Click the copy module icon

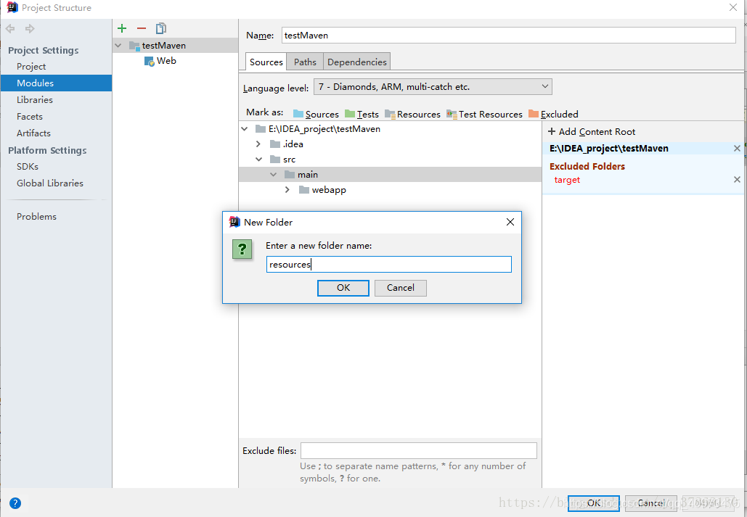[161, 28]
